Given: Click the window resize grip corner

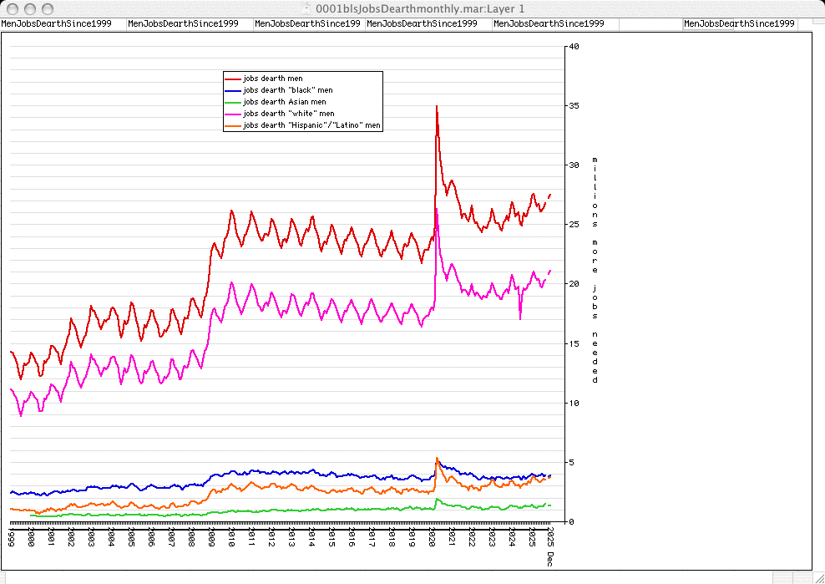Looking at the screenshot, I should point(817,577).
